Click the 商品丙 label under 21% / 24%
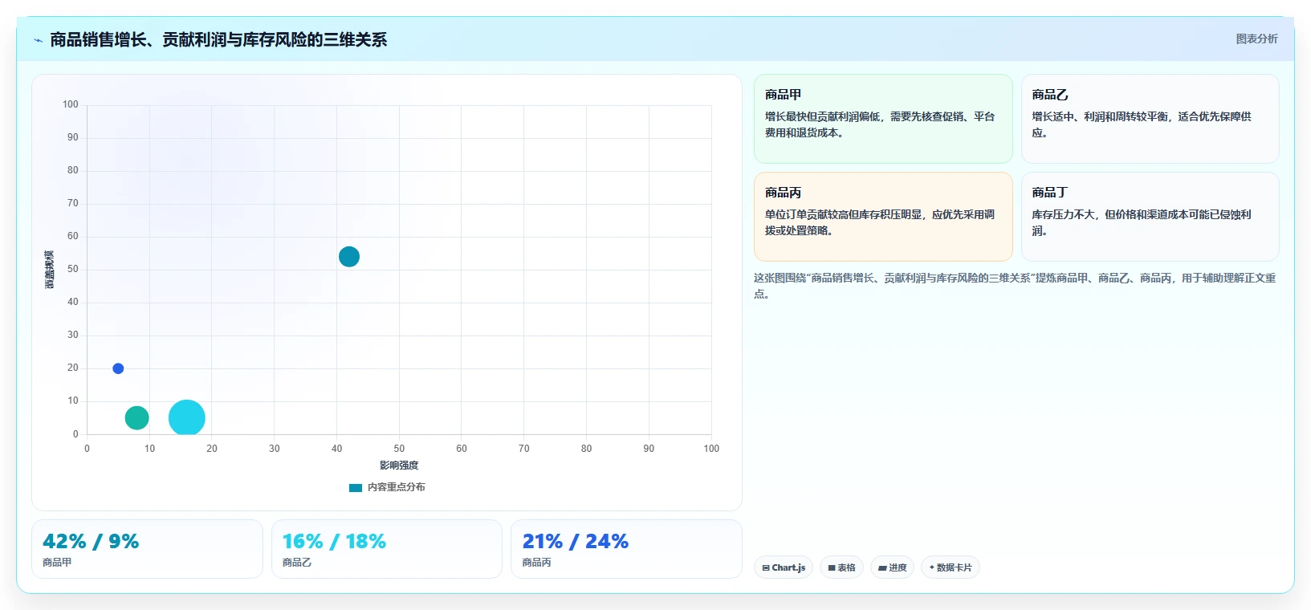The height and width of the screenshot is (610, 1311). (x=536, y=563)
